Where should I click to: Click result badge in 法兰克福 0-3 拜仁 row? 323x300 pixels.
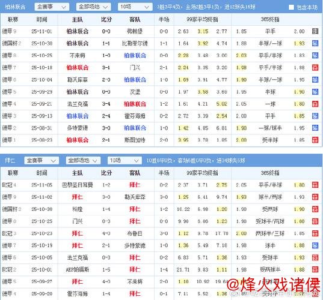(315, 257)
